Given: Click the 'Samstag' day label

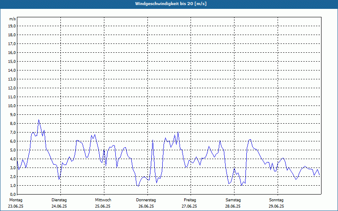Looking at the screenshot, I should point(233,200).
